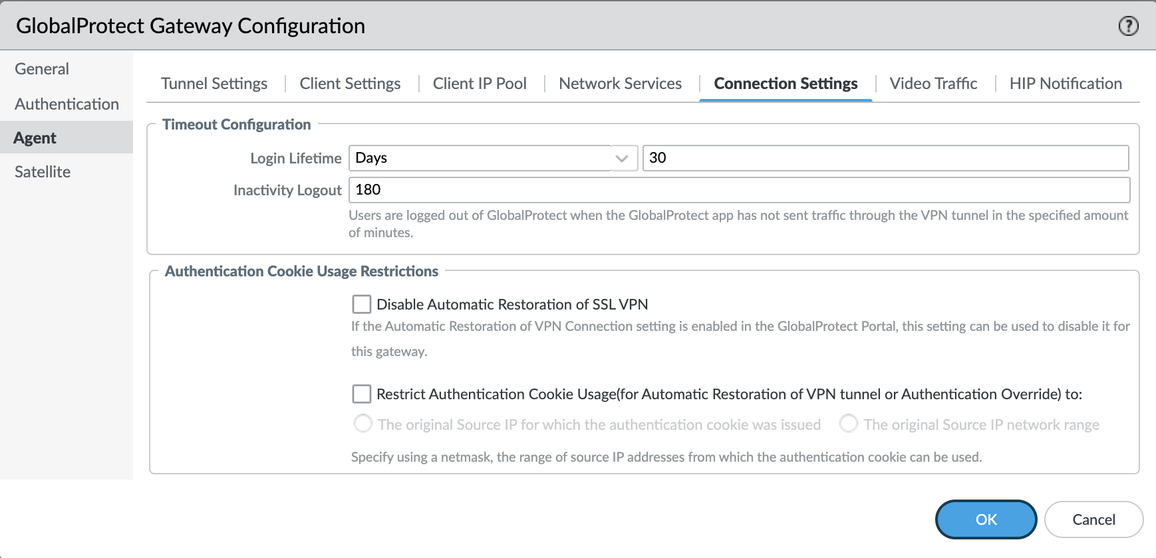Click the Login Lifetime label
1156x558 pixels.
[295, 159]
